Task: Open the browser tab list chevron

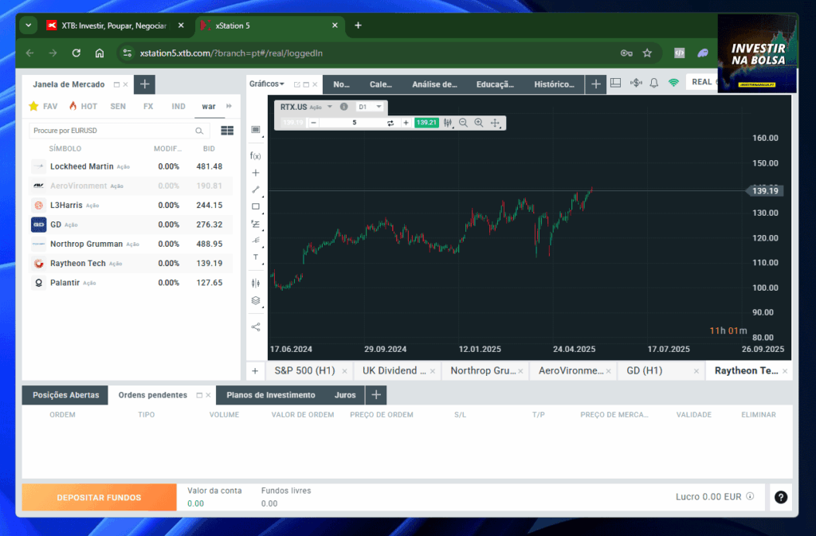Action: point(29,25)
